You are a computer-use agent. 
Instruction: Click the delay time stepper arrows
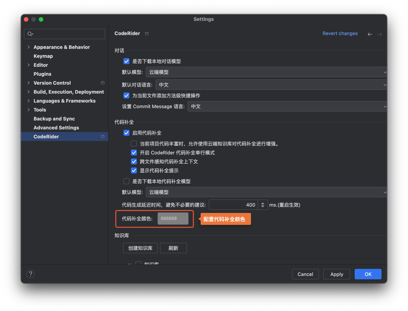[x=263, y=205]
